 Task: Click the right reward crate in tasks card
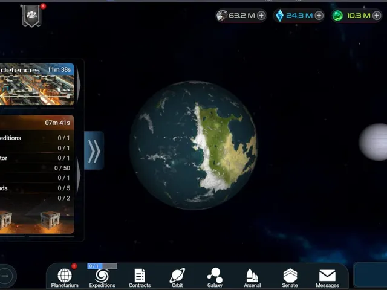click(x=50, y=220)
